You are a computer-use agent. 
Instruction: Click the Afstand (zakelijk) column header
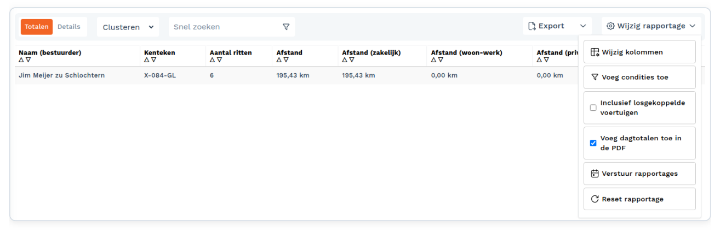click(372, 53)
